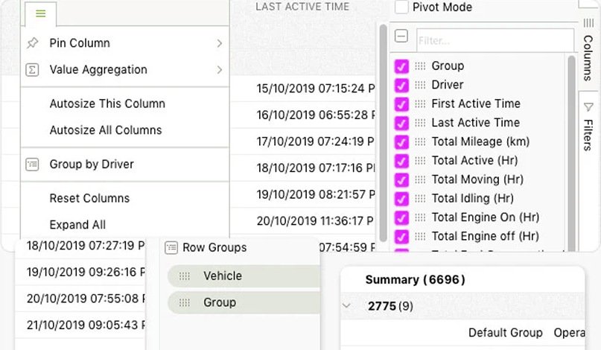Click the pin icon beside Pin Column

tap(32, 43)
